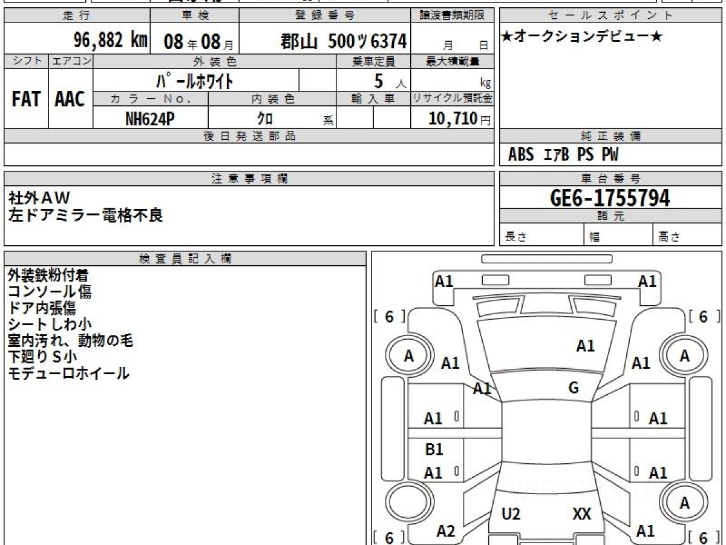This screenshot has height=545, width=726.
Task: Click the interior color value "クロ"
Action: 265,119
